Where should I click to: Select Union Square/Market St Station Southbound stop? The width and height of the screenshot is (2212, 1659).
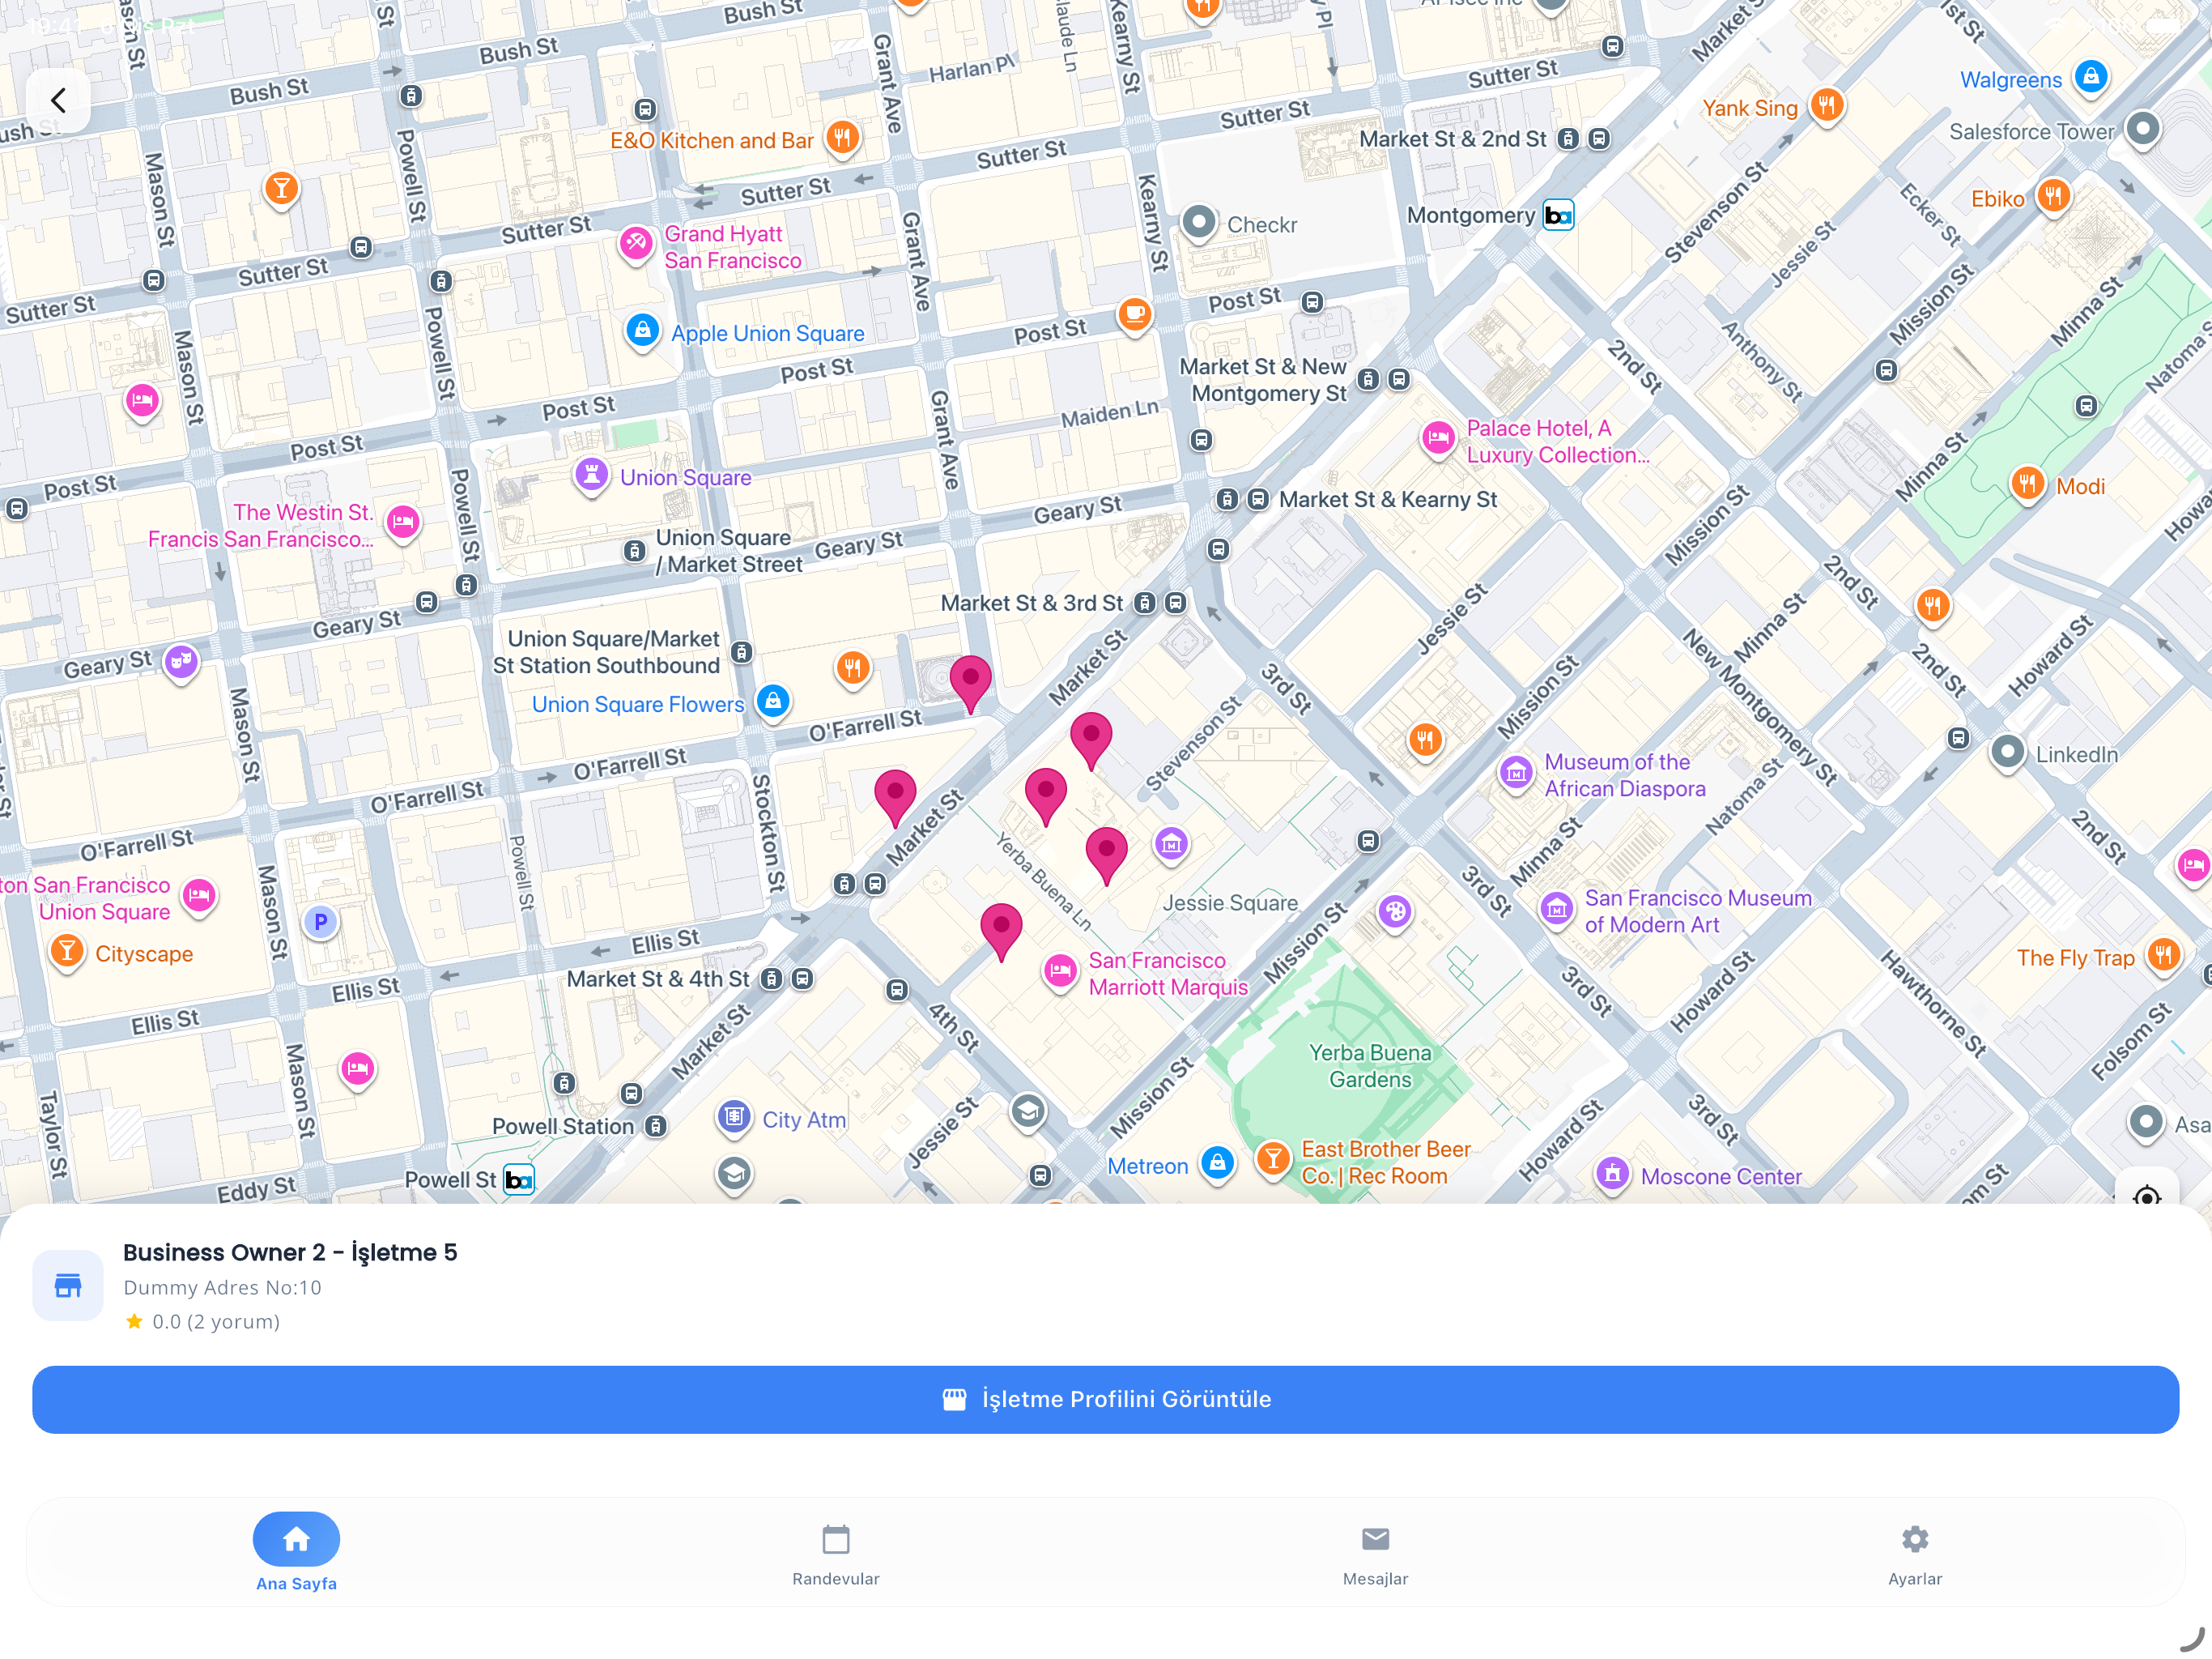click(741, 652)
